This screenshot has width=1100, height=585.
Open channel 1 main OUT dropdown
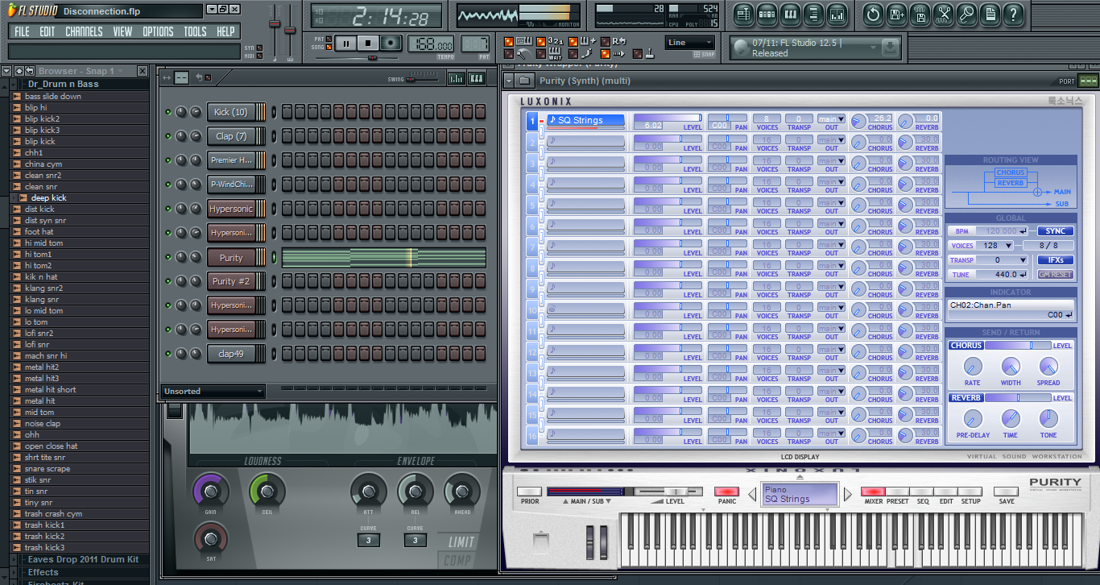point(831,119)
